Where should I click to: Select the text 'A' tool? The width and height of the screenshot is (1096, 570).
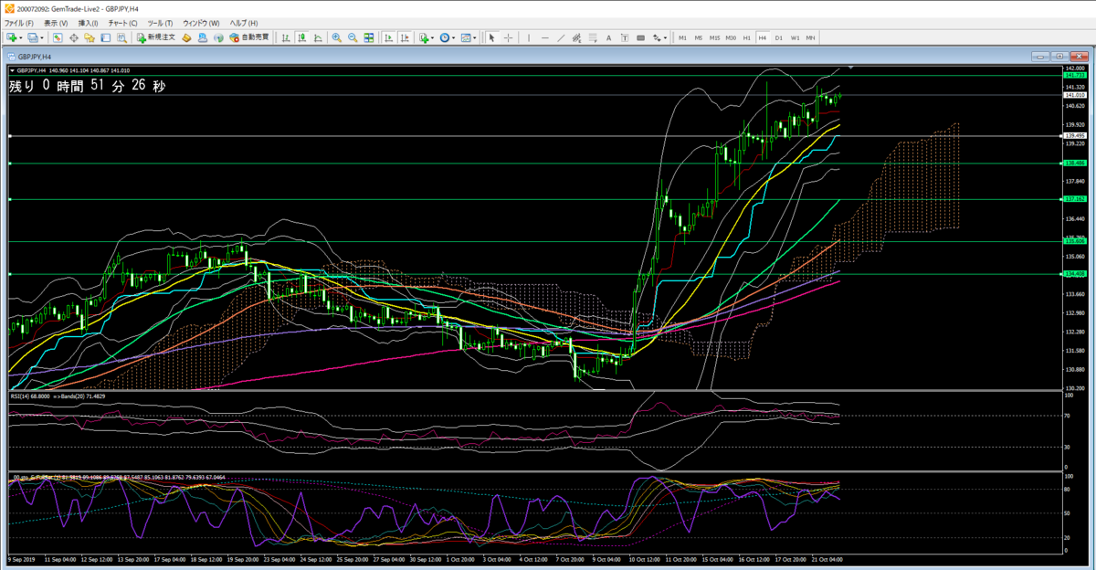click(x=608, y=37)
